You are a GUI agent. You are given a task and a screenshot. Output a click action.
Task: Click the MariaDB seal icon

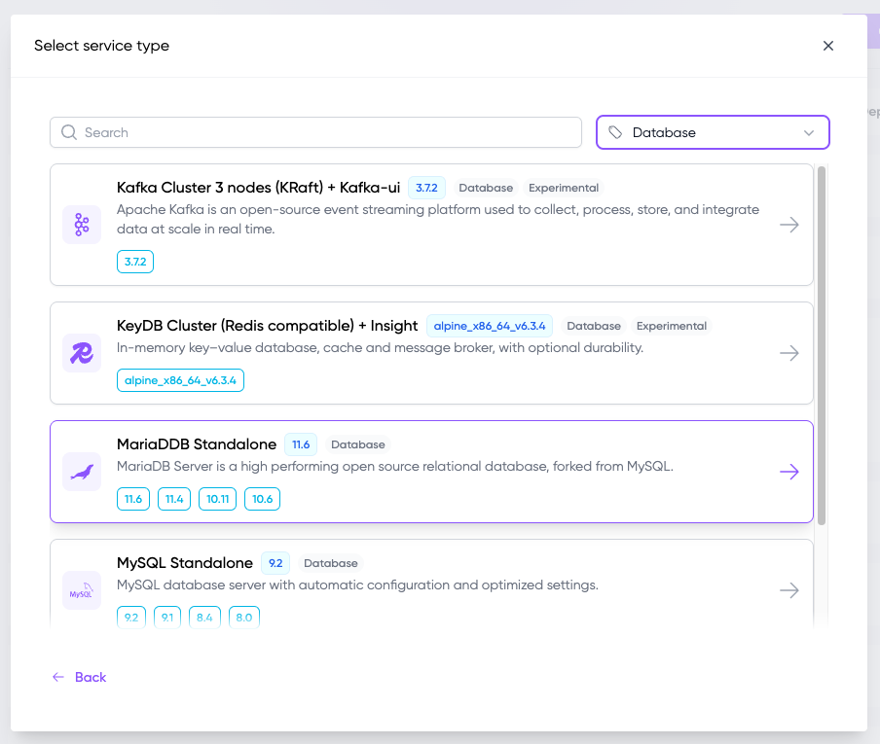pyautogui.click(x=82, y=472)
